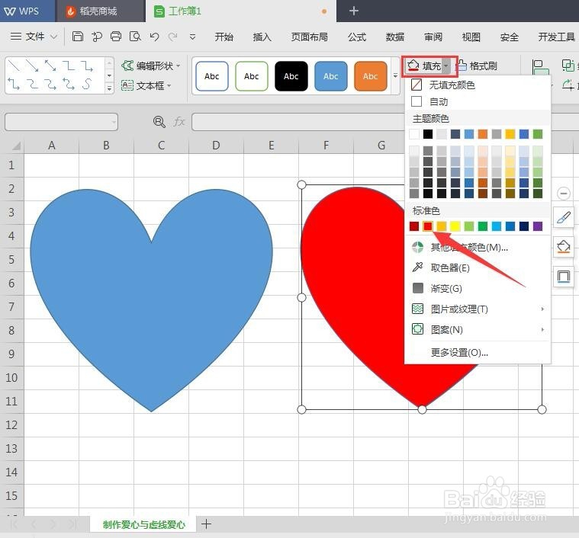The image size is (579, 538).
Task: Click the 格式刷 format painter
Action: point(477,66)
